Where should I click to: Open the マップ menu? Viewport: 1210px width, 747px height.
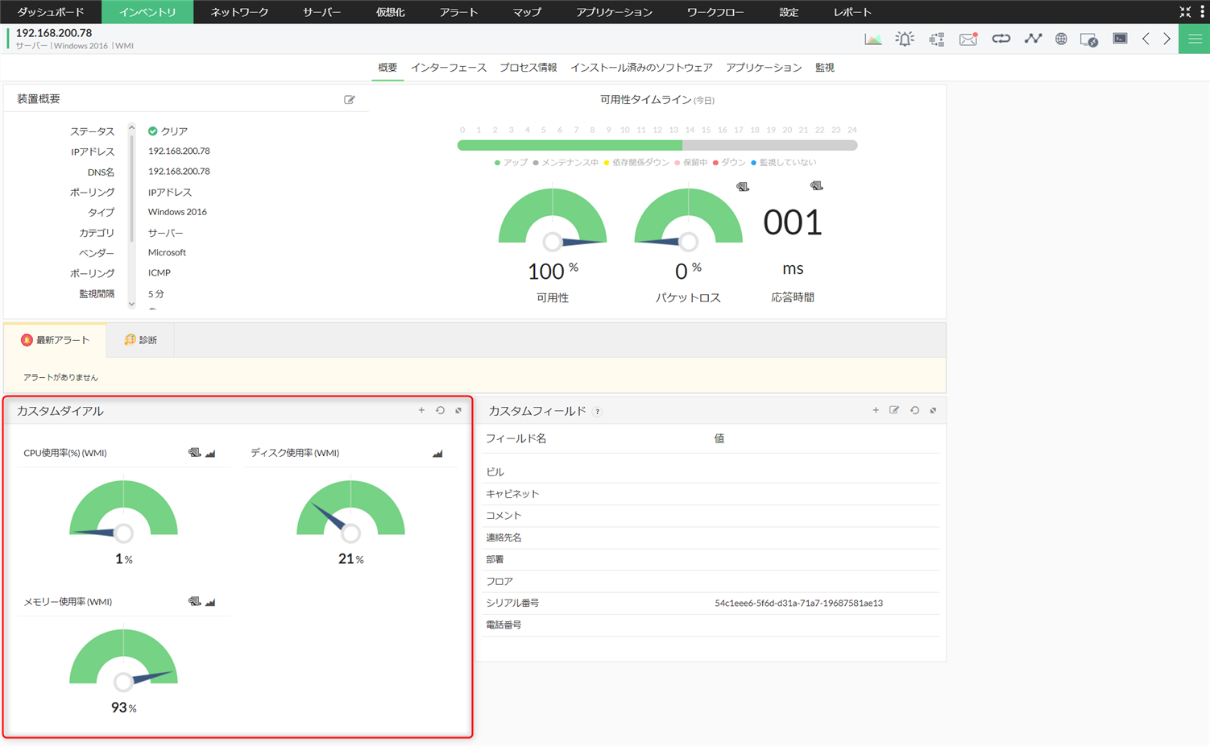point(527,12)
